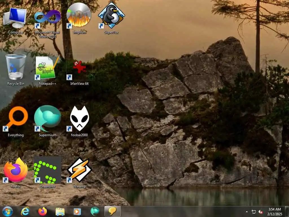Select the Recycle Bin icon
This screenshot has width=289, height=217.
pyautogui.click(x=16, y=70)
